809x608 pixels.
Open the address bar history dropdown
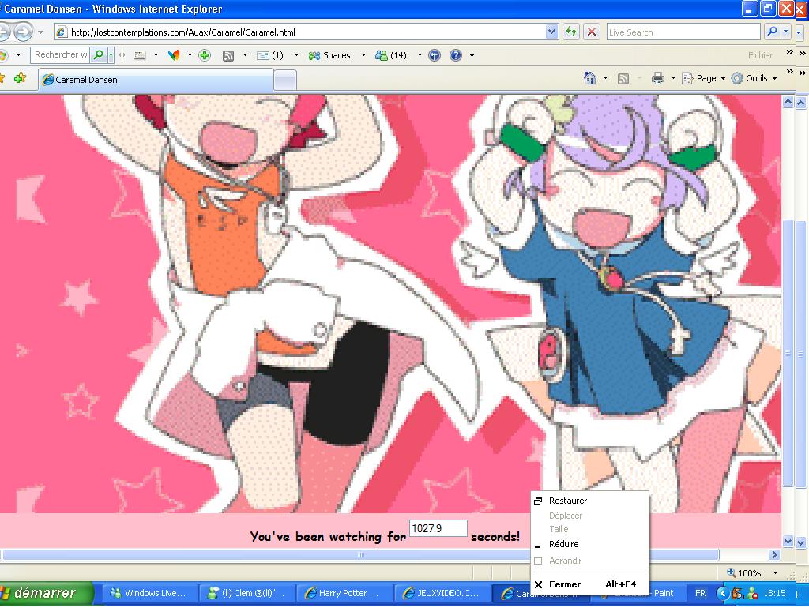tap(551, 32)
